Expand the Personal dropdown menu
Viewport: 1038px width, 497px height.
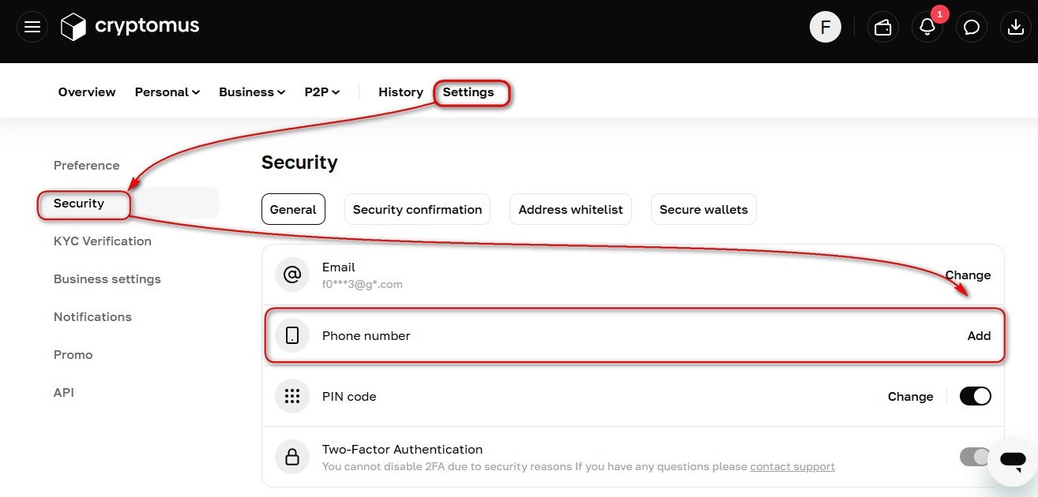167,92
